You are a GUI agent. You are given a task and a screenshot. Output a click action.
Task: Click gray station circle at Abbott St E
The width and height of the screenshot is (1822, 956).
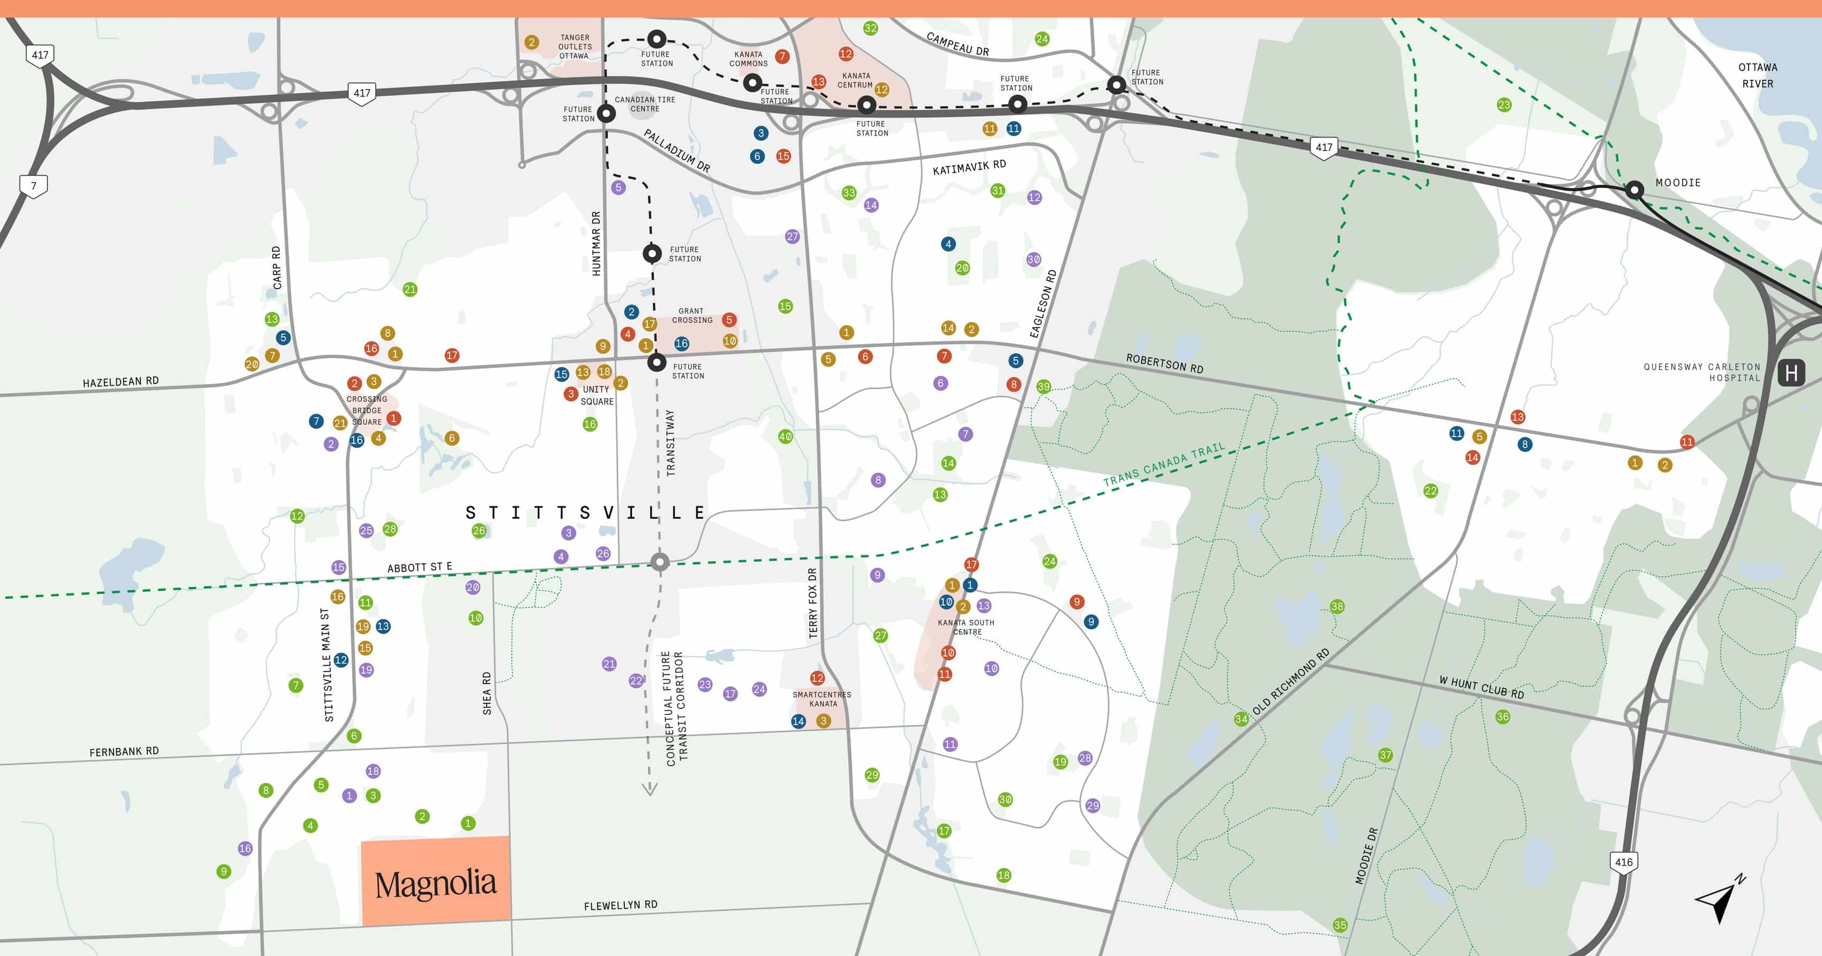(x=660, y=562)
